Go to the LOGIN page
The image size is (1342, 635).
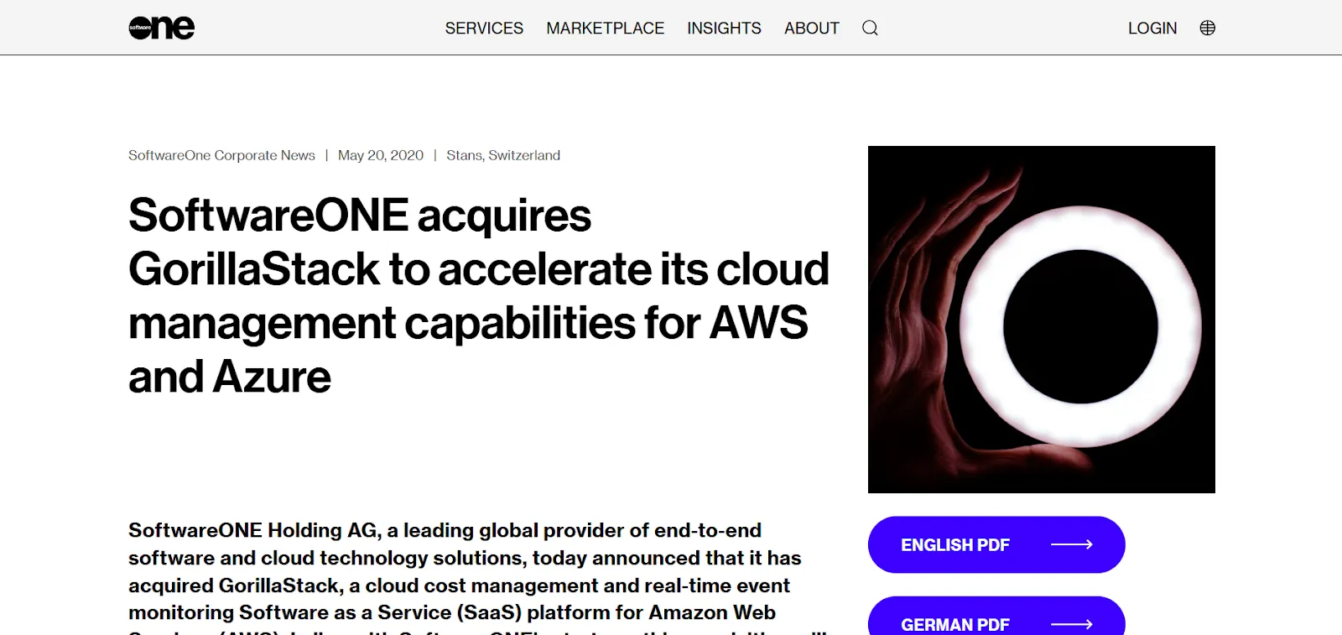coord(1152,29)
